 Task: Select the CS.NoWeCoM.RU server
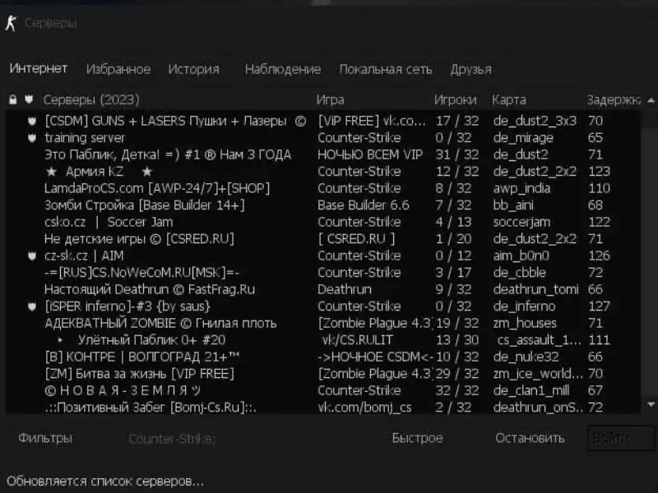click(323, 273)
